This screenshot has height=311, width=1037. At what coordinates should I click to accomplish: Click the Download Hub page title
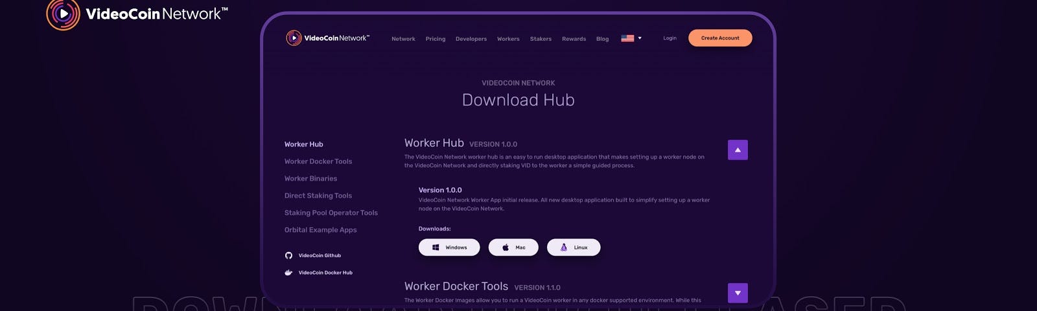tap(518, 100)
